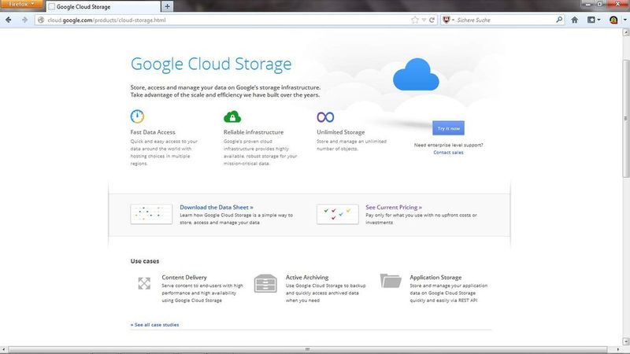Go back with the back arrow

[9, 20]
